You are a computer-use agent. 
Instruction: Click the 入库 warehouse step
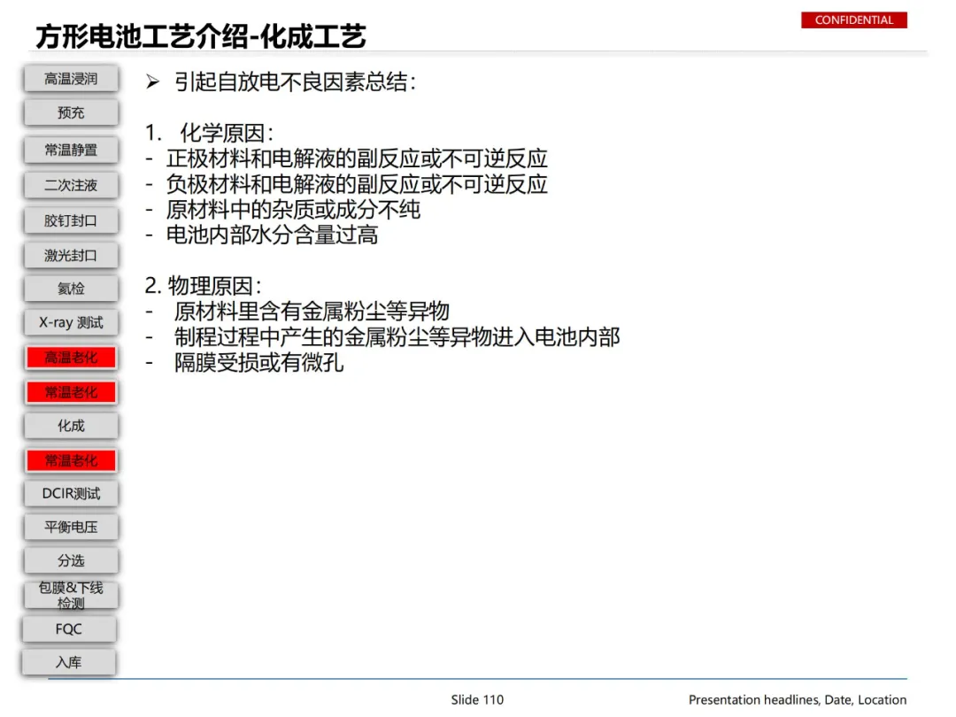tap(68, 663)
